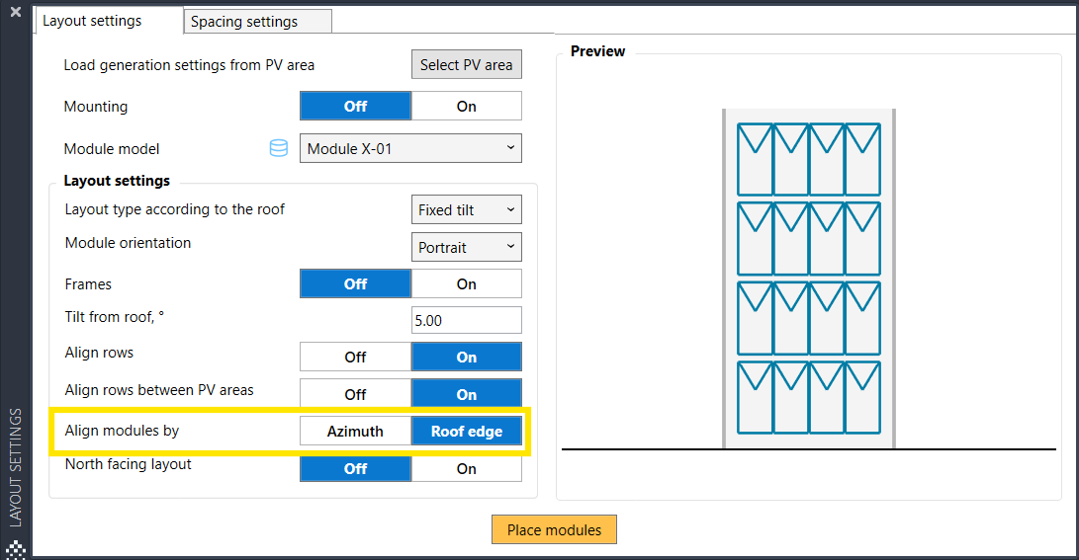Turn Align rows Off
Image resolution: width=1079 pixels, height=560 pixels.
(356, 357)
